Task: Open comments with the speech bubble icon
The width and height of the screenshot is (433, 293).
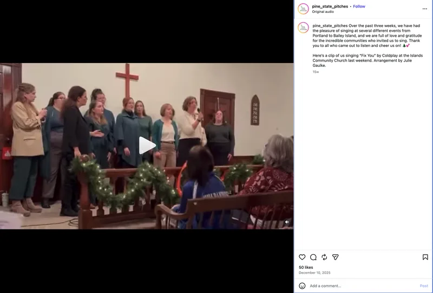Action: coord(313,257)
